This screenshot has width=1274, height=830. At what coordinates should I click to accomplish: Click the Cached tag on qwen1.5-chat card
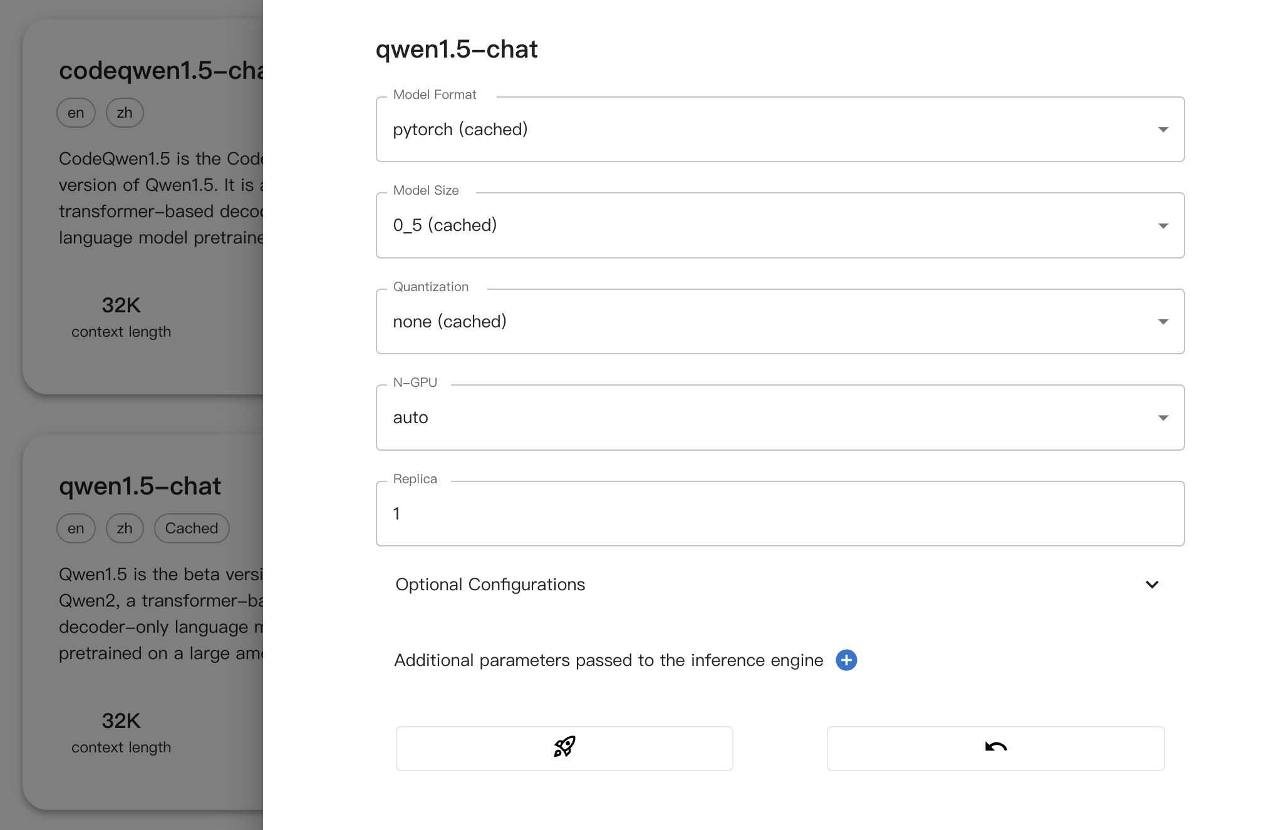192,528
